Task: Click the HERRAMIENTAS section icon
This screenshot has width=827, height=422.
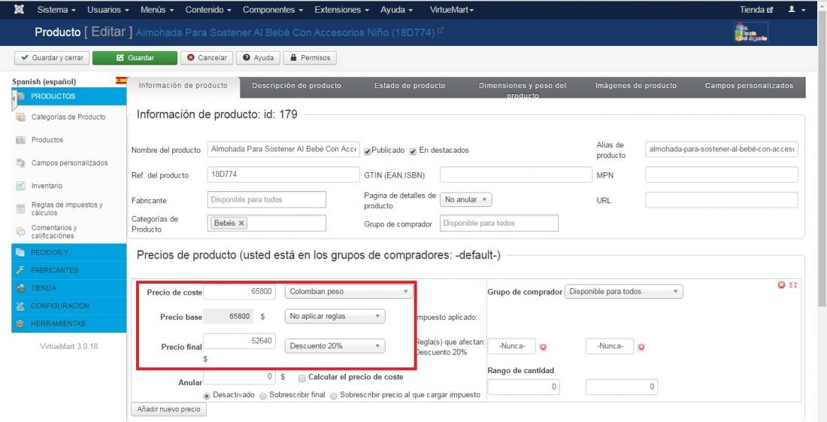Action: 20,324
